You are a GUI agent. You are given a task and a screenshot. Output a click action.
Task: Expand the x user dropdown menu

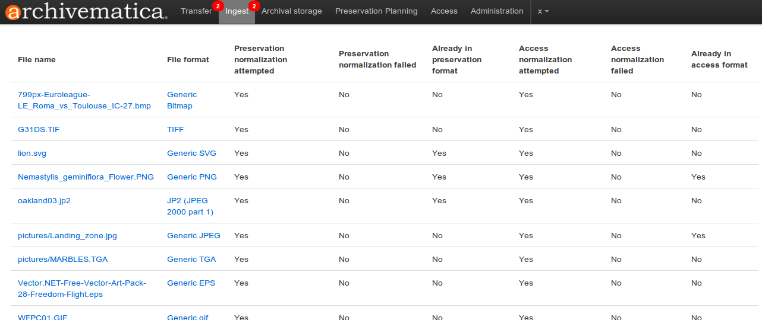(543, 11)
